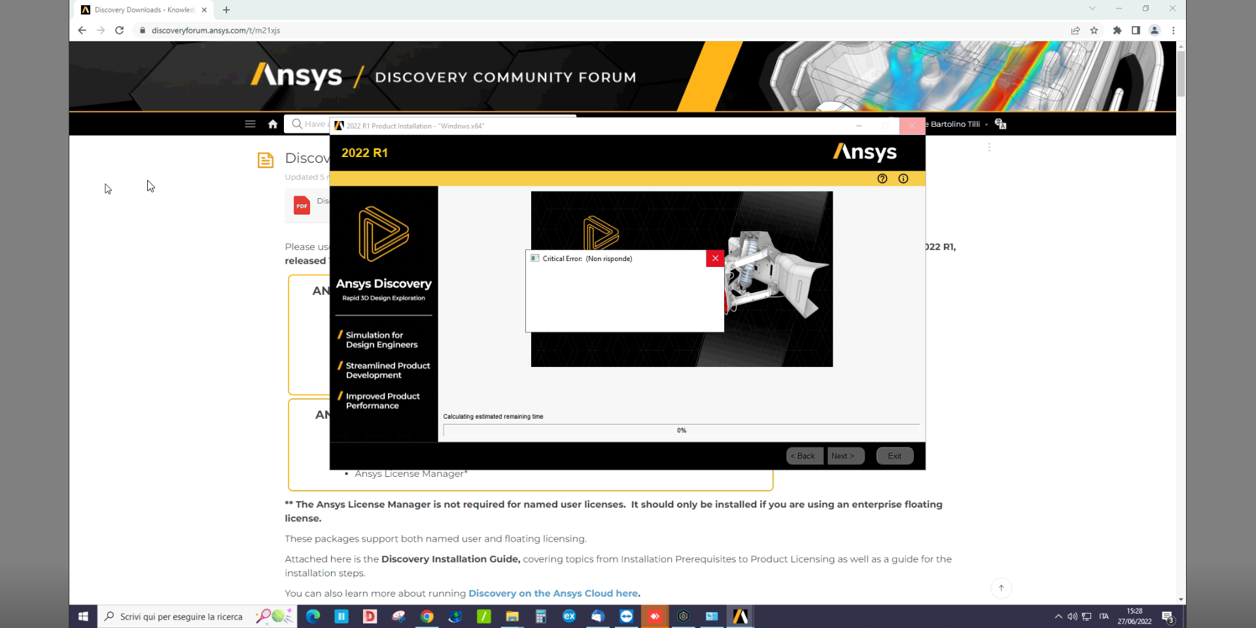
Task: Open the blue 'ex' app in taskbar
Action: point(569,616)
